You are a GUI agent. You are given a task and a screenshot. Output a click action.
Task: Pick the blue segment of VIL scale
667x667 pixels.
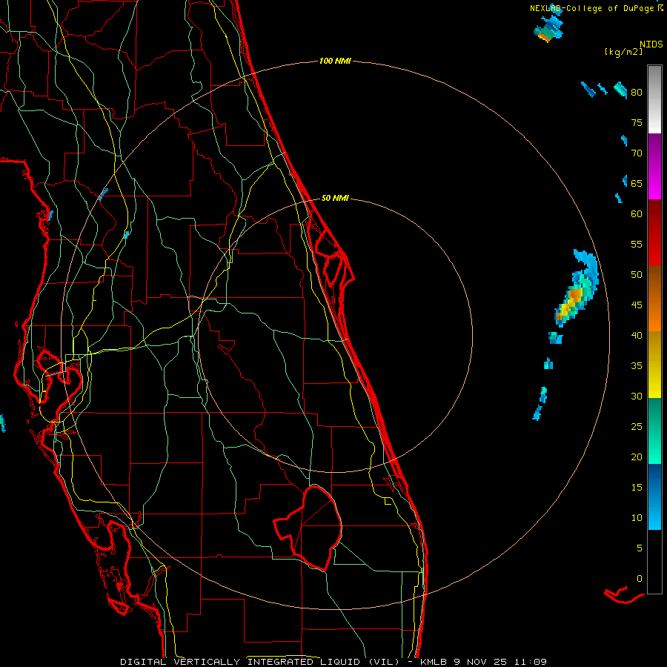[x=654, y=497]
